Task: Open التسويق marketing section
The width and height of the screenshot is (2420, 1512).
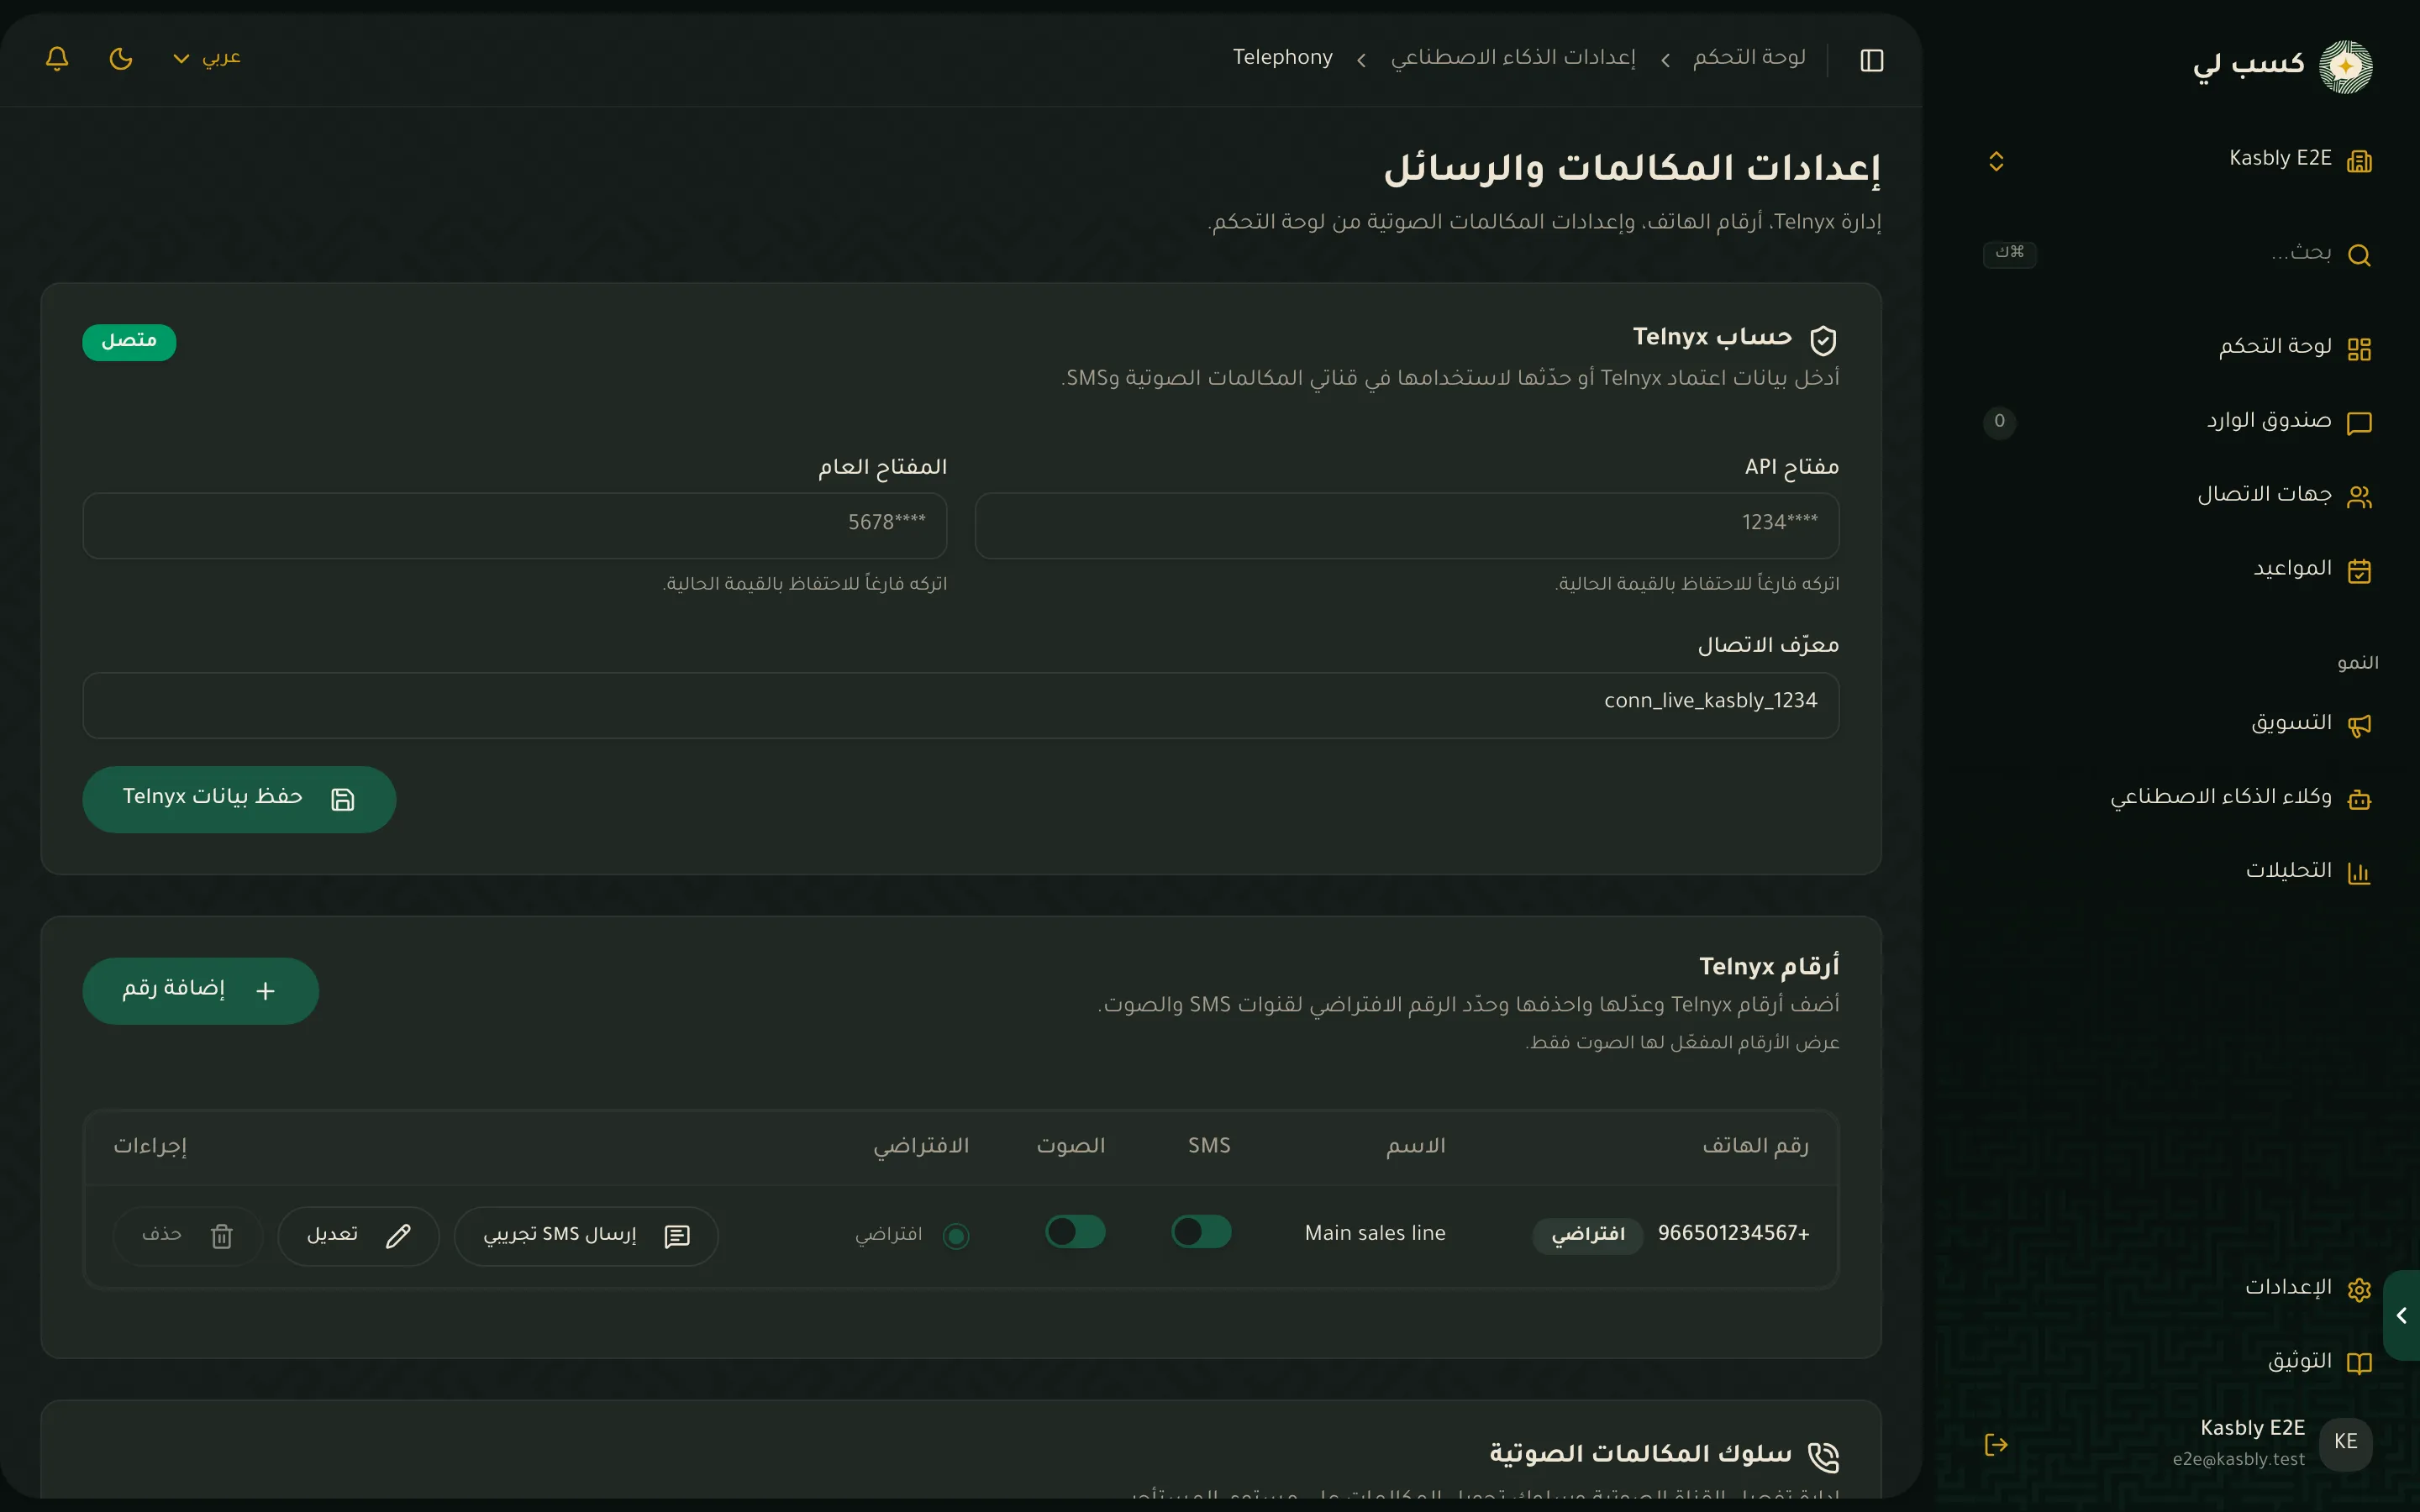Action: [x=2178, y=724]
